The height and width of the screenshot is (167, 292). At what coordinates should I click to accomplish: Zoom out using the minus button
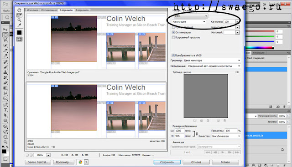(27, 155)
